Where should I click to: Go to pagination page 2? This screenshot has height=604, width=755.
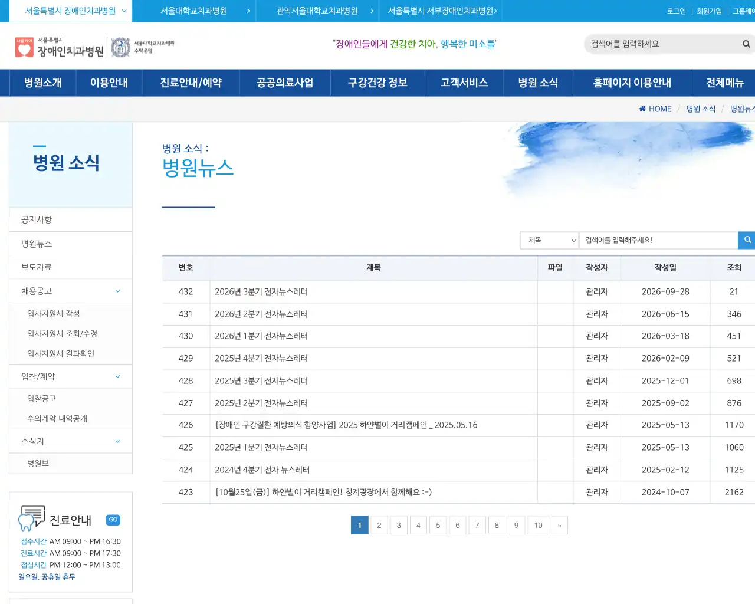379,525
